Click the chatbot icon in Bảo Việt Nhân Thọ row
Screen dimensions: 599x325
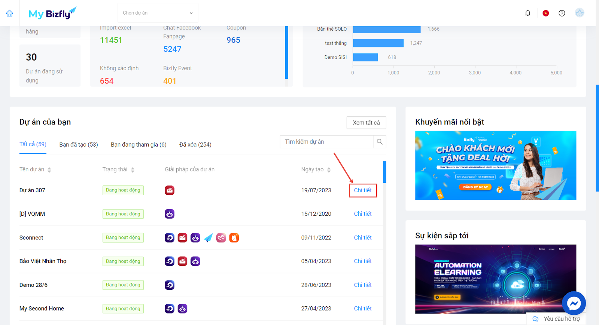(x=195, y=261)
